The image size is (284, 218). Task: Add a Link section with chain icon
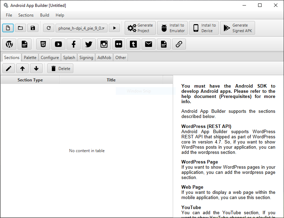pyautogui.click(x=179, y=44)
